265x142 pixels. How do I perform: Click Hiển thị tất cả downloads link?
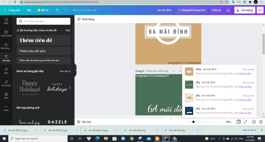[x=249, y=130]
